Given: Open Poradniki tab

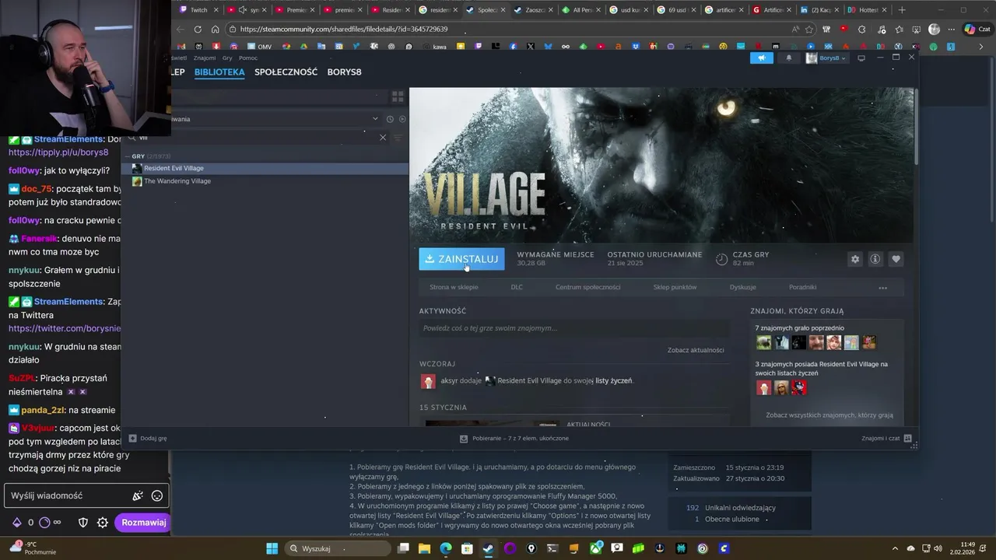Looking at the screenshot, I should click(x=802, y=287).
